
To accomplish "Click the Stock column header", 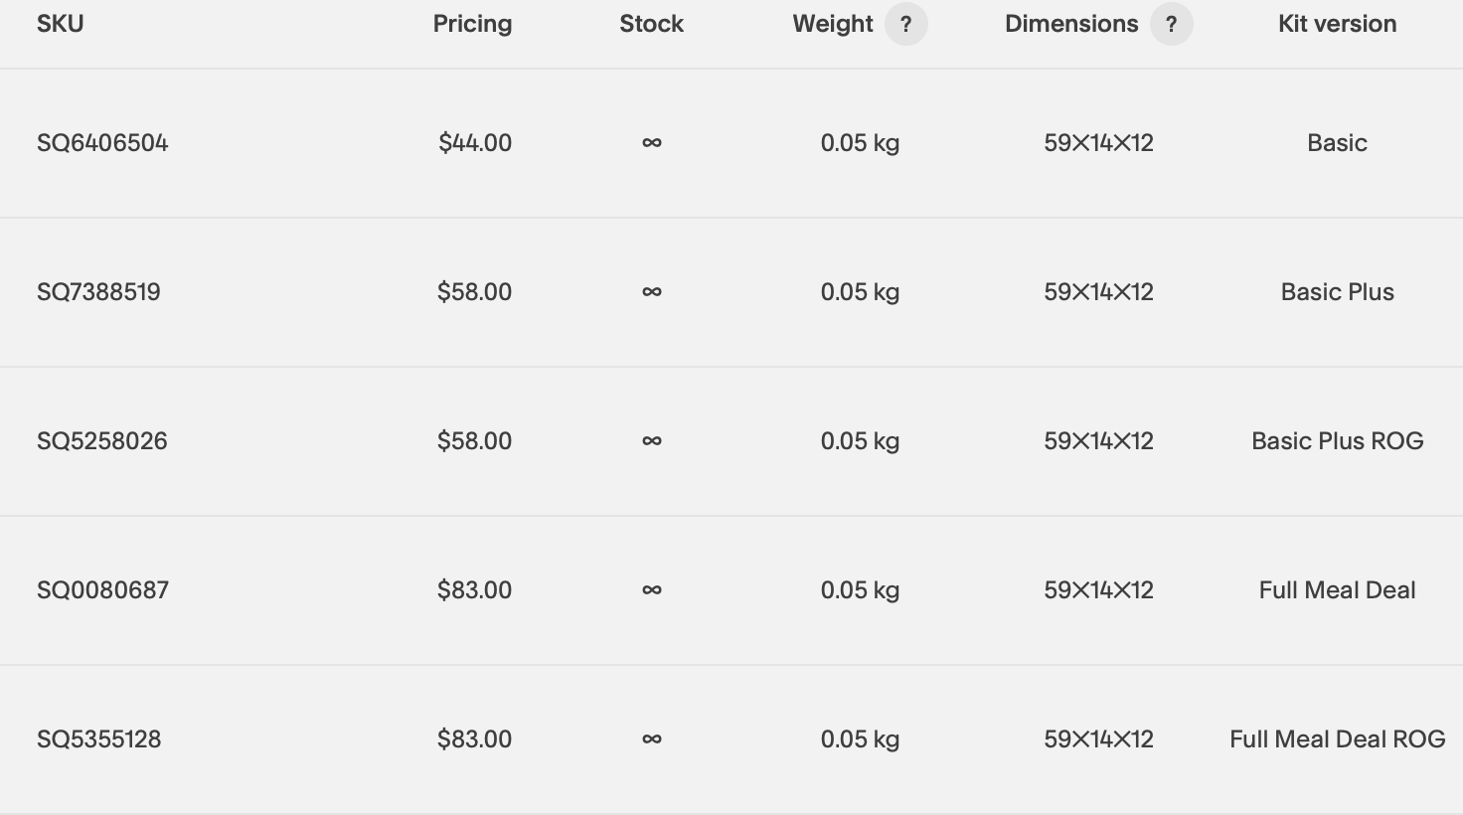I will click(x=651, y=24).
